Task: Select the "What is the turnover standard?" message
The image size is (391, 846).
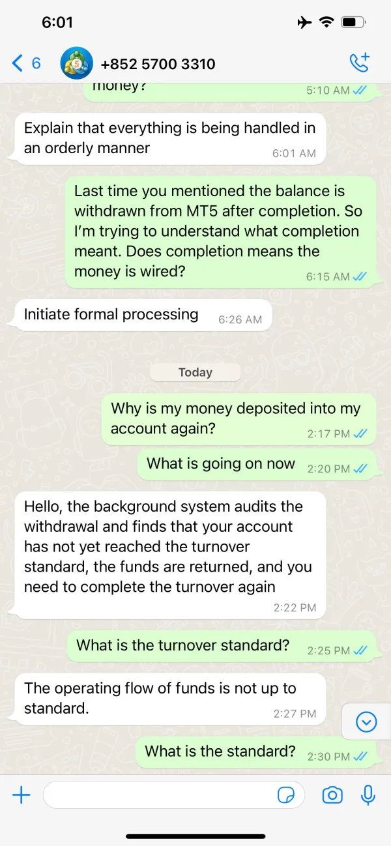Action: click(x=222, y=647)
